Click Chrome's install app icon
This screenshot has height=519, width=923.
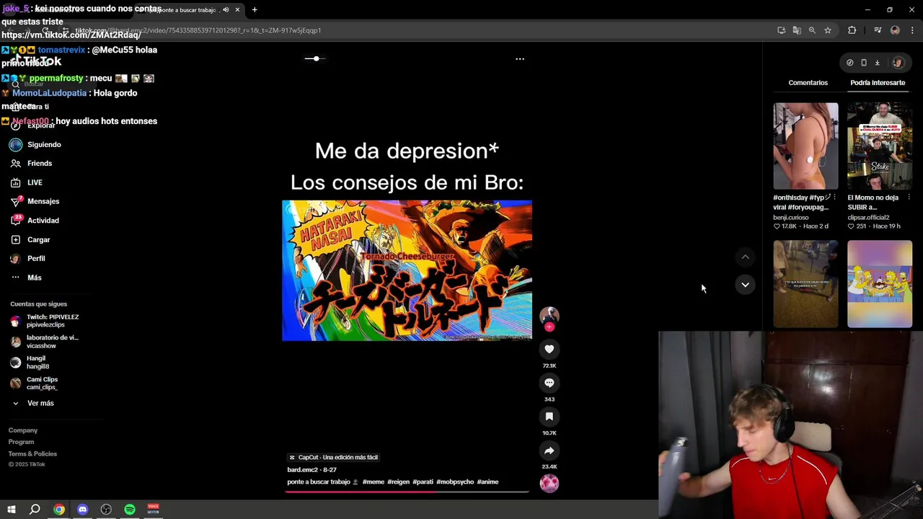coord(781,30)
